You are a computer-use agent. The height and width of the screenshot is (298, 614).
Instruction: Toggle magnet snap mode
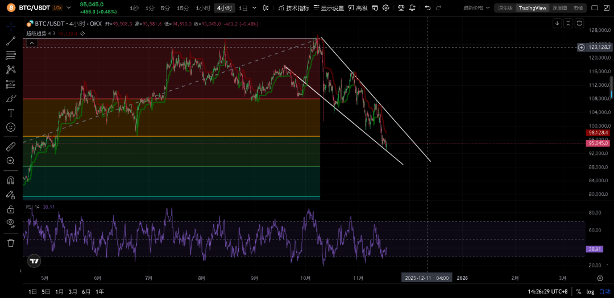[11, 181]
